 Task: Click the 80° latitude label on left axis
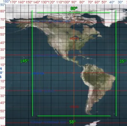3,11
